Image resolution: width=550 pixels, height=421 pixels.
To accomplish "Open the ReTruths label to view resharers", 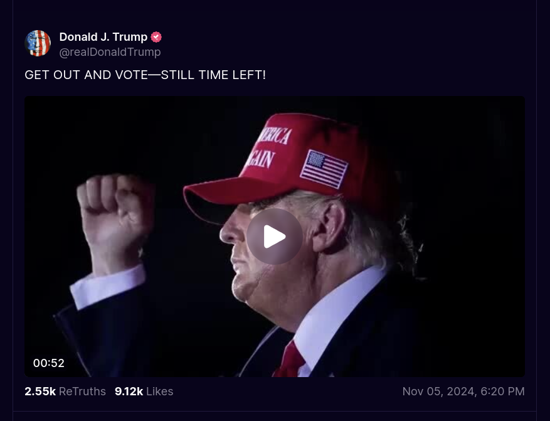I will 82,392.
